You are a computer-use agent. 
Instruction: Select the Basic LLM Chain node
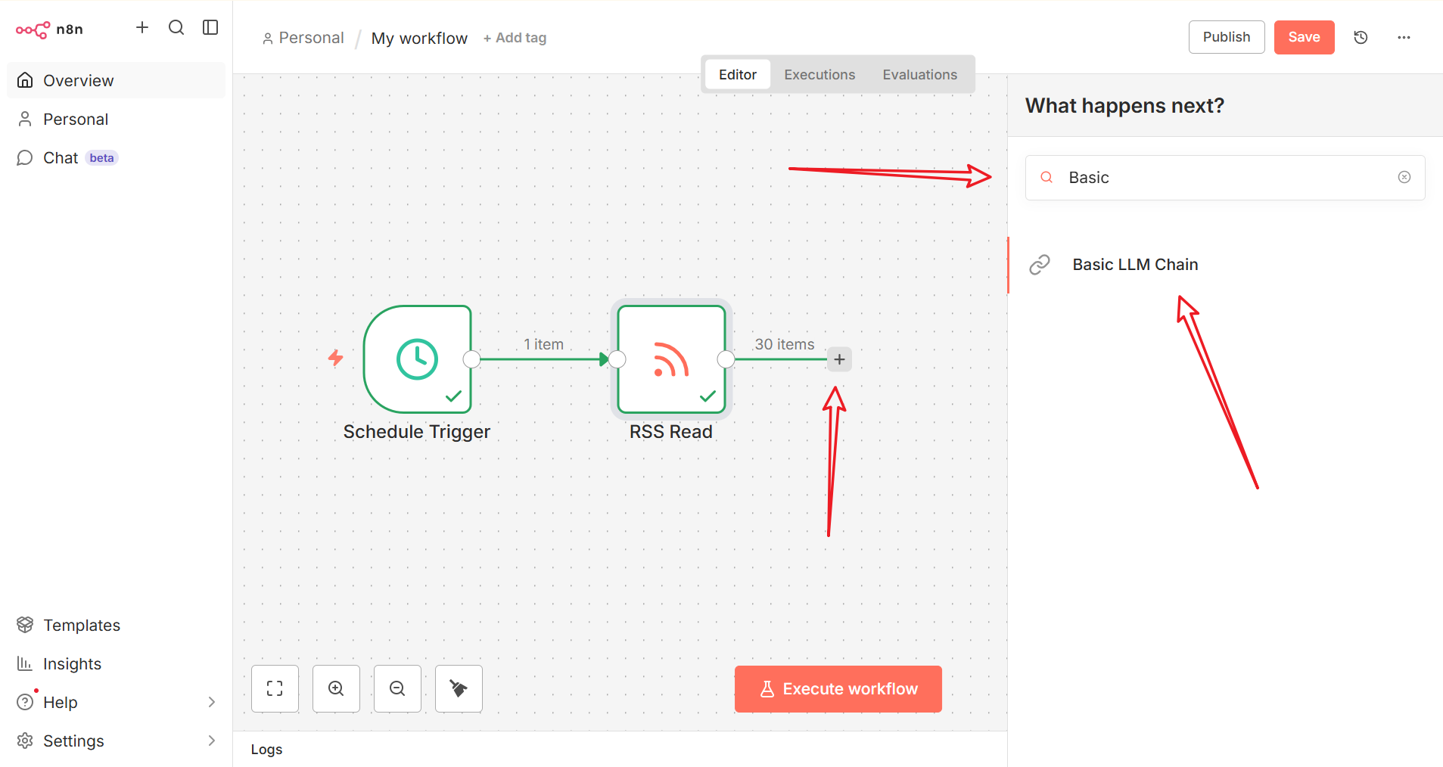pyautogui.click(x=1225, y=265)
